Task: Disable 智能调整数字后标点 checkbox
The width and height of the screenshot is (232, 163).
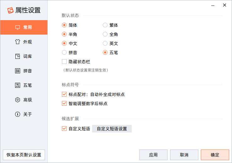Action: pos(64,103)
